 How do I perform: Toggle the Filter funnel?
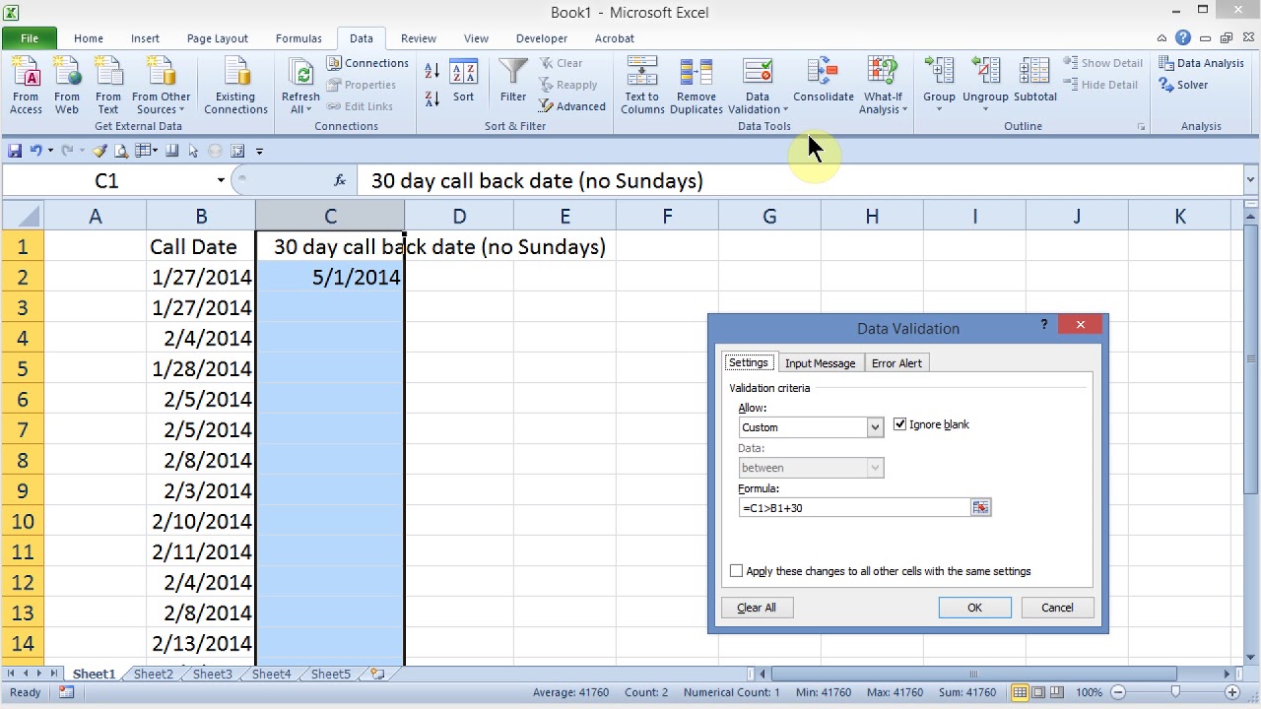pos(512,82)
